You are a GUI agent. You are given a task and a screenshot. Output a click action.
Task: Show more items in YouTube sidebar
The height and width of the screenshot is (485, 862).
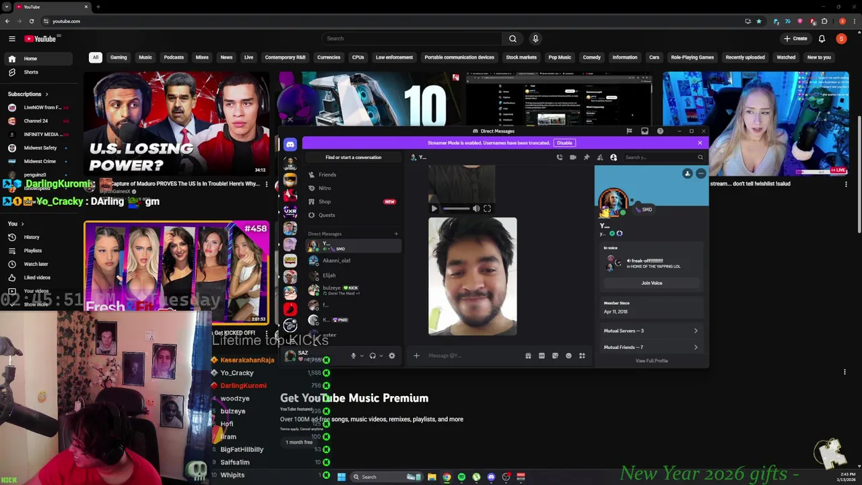coord(36,304)
